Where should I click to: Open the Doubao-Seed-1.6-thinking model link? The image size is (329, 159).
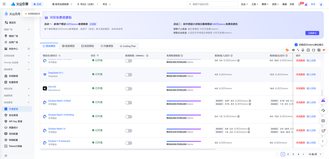coord(61,115)
